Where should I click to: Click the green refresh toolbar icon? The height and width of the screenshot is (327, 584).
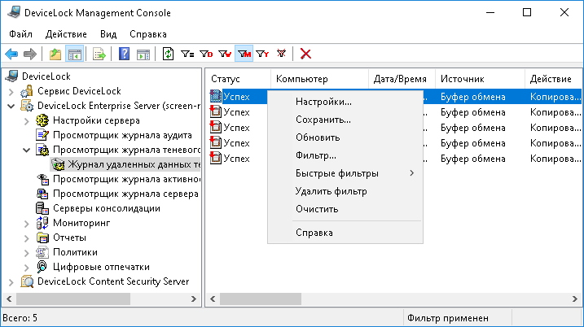[168, 54]
